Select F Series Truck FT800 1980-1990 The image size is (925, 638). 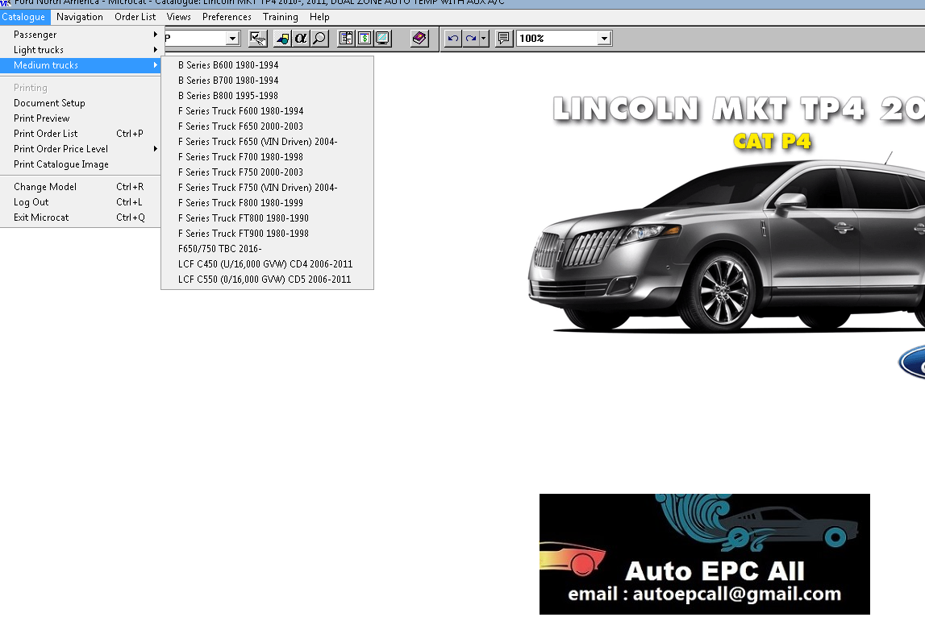[x=267, y=218]
